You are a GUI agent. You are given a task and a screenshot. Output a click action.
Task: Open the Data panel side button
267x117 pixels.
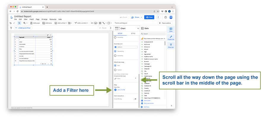tap(171, 30)
